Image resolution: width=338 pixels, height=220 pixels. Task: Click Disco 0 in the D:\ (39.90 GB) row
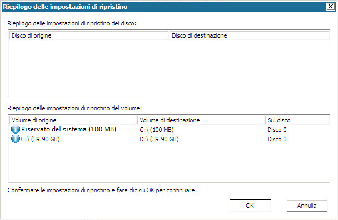[277, 139]
